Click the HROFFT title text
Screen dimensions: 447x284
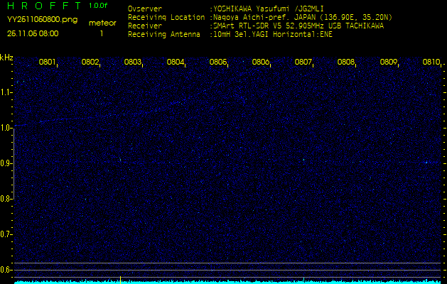(x=44, y=6)
